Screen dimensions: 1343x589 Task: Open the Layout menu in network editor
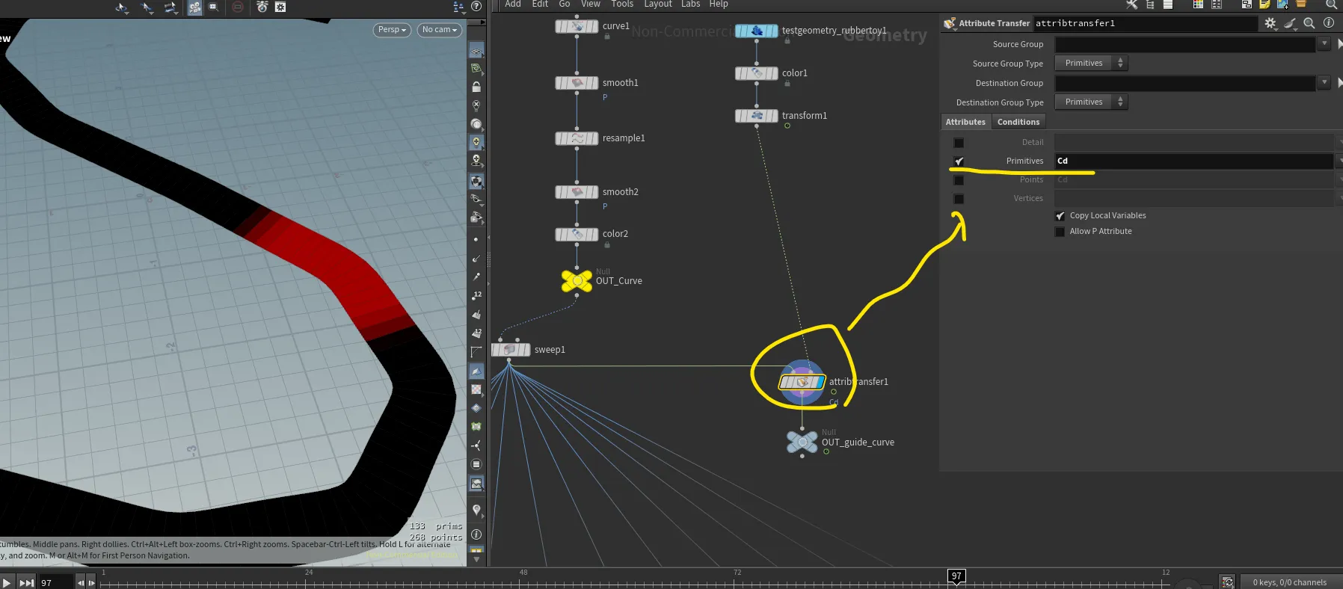pos(658,4)
